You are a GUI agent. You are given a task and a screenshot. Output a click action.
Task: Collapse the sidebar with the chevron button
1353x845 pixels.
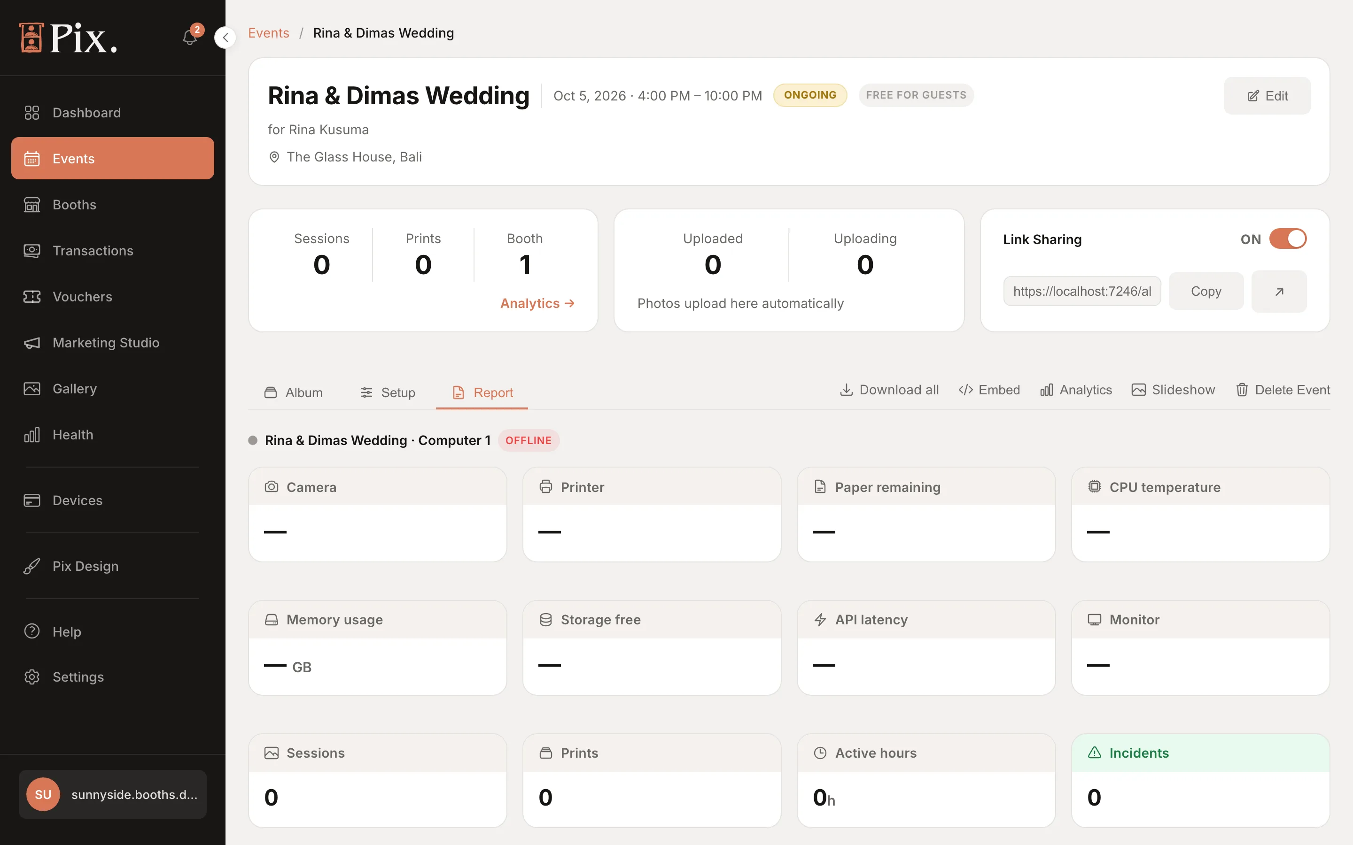[225, 38]
